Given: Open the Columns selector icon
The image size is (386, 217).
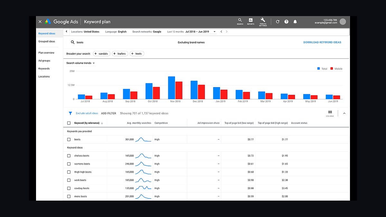Looking at the screenshot, I should coord(330,113).
